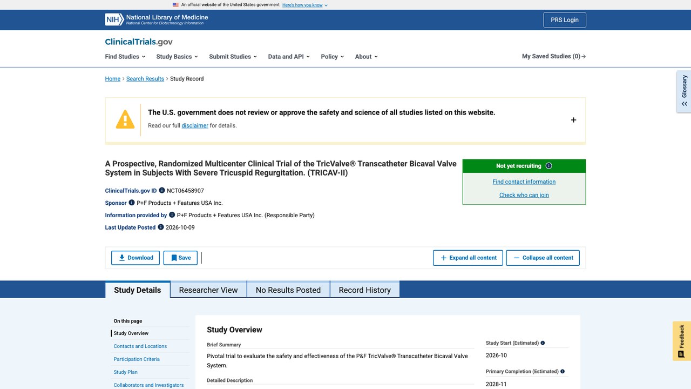Open the Record History tab
The height and width of the screenshot is (389, 691).
[x=365, y=290]
